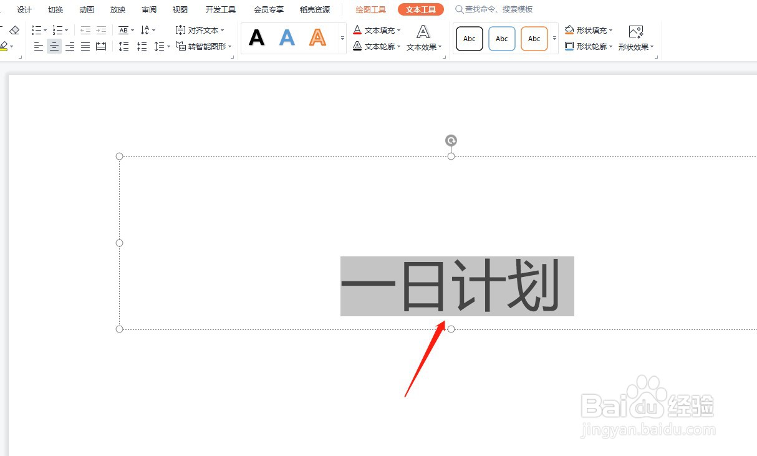
Task: Open the 会员专享 tab
Action: (269, 9)
